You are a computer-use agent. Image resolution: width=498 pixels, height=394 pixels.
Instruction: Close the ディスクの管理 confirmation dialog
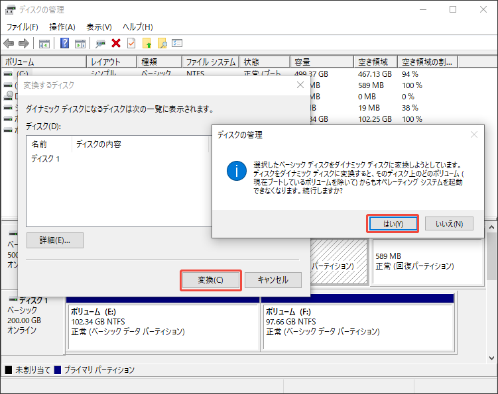click(474, 135)
